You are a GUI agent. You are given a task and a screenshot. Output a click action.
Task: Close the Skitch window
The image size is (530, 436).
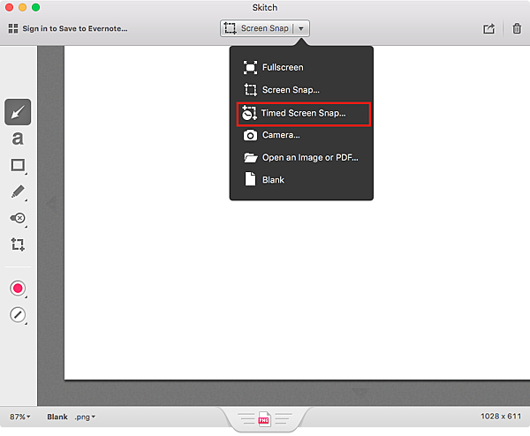pos(10,7)
